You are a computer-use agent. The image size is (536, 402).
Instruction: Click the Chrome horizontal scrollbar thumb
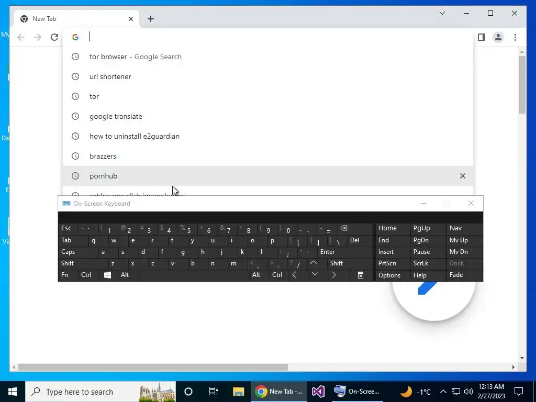point(153,367)
